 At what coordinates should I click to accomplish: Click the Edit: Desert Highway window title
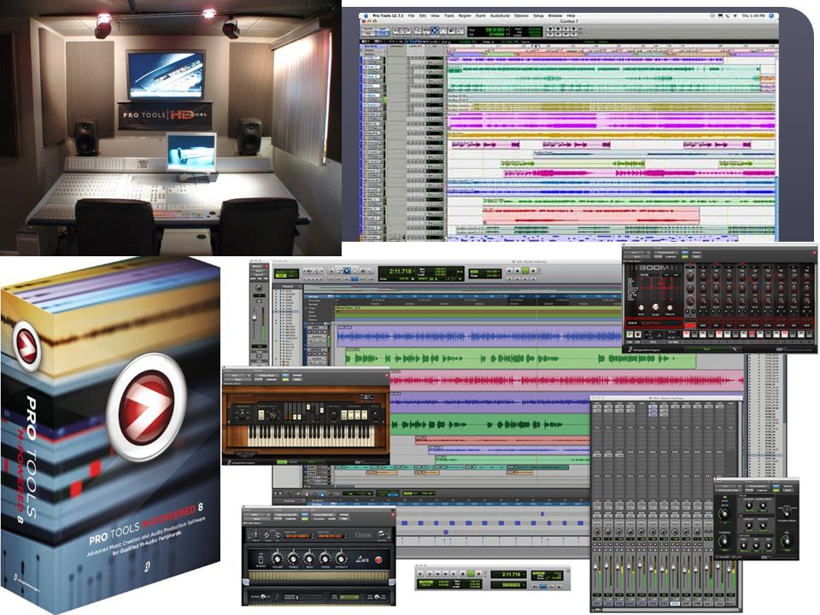coord(528,261)
